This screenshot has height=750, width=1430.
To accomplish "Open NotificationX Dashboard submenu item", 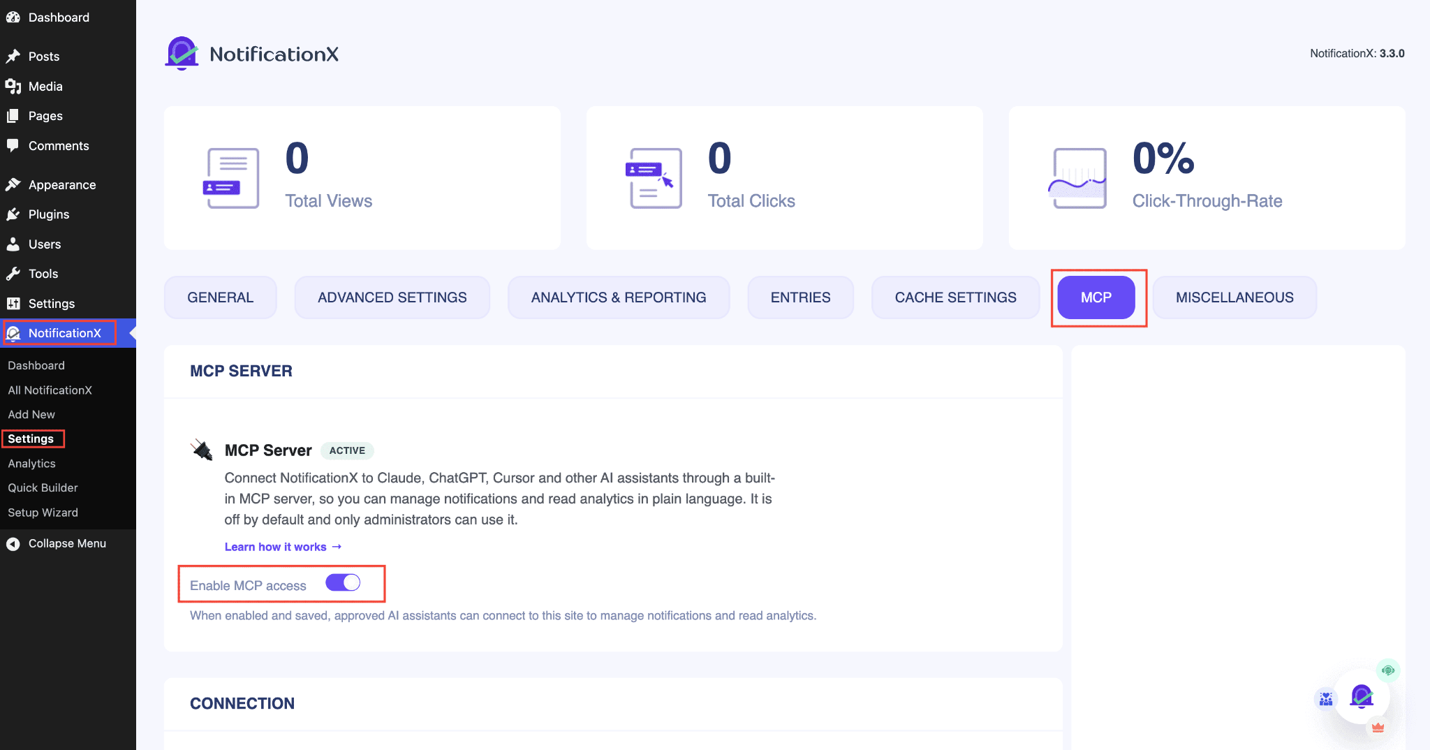I will 36,365.
